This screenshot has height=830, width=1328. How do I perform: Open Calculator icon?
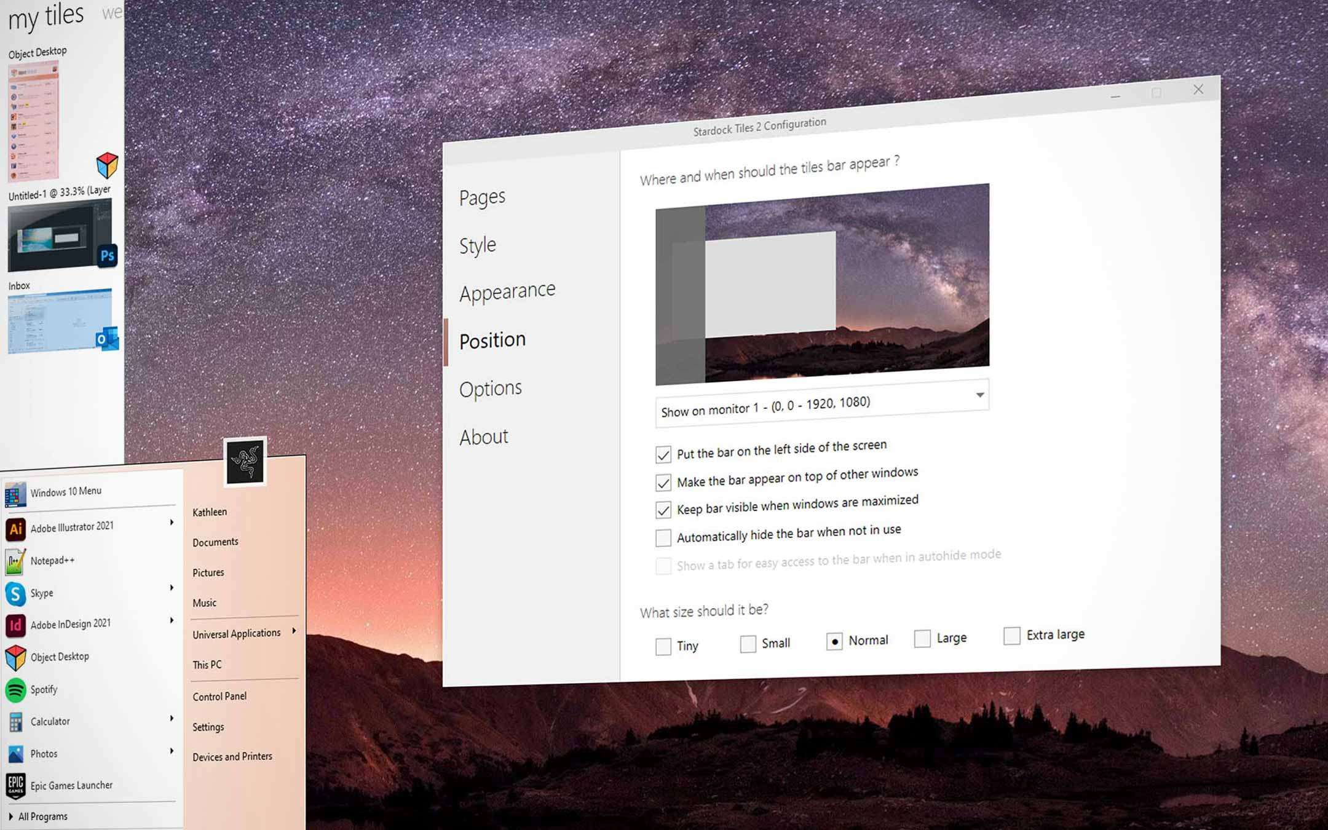[15, 722]
